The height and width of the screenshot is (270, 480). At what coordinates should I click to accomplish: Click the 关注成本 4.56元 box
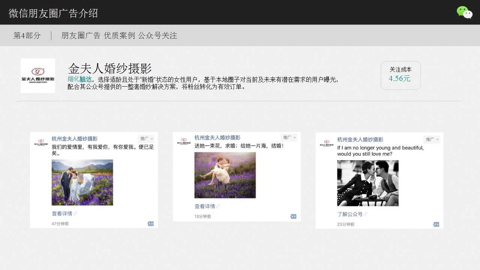pos(400,75)
